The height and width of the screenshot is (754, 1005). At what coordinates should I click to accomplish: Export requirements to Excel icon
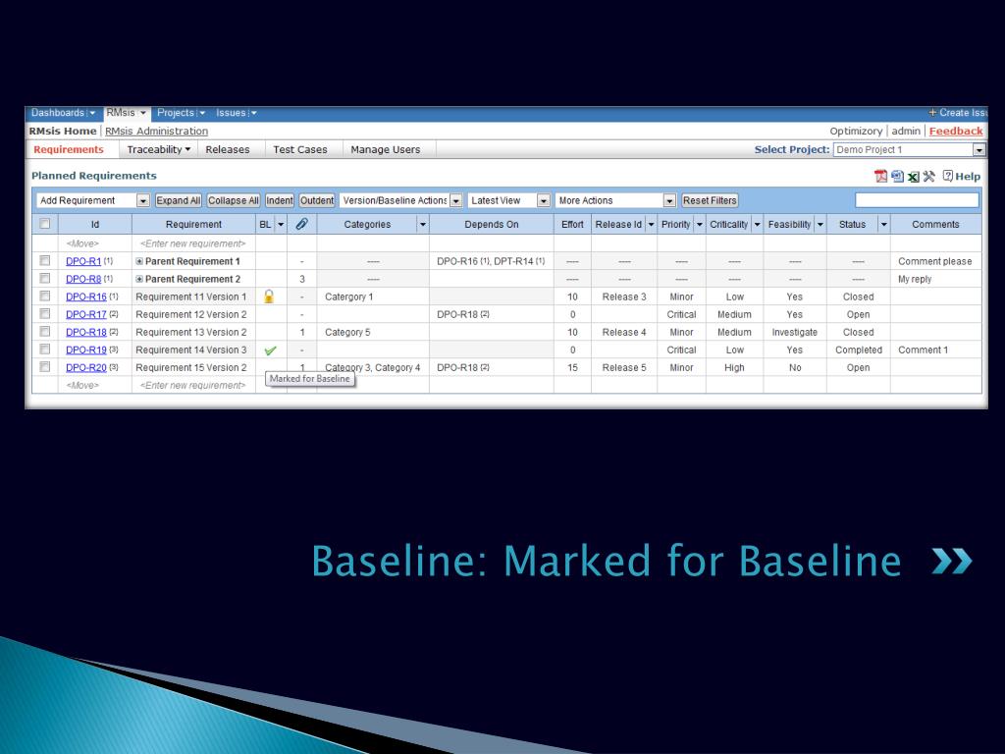(x=914, y=177)
